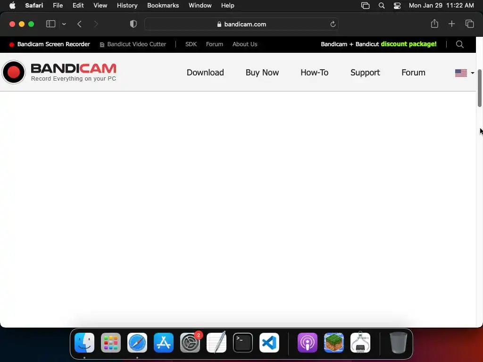Image resolution: width=483 pixels, height=362 pixels.
Task: Open TextEdit from the Dock
Action: (217, 343)
